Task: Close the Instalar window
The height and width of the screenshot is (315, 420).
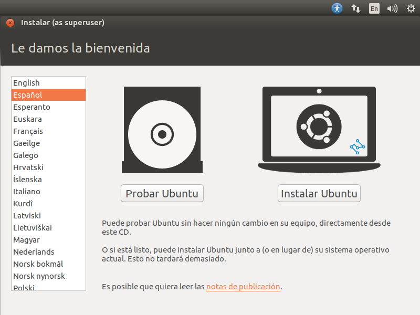Action: pos(10,23)
